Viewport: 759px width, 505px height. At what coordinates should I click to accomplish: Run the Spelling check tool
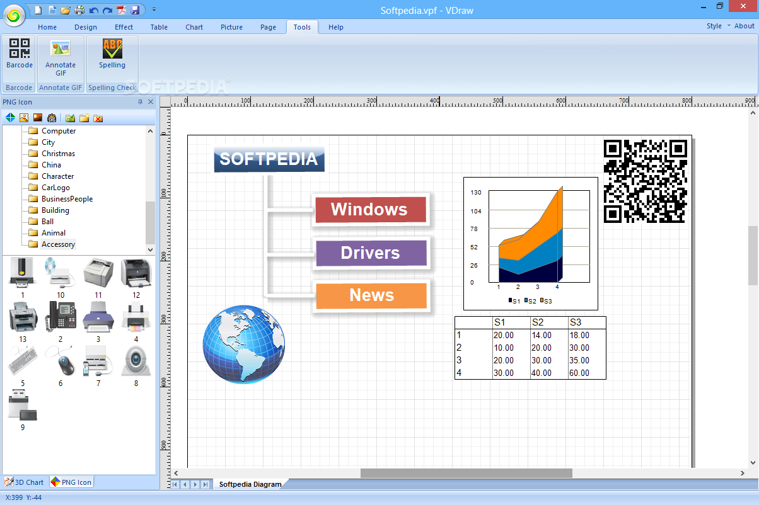pos(112,54)
